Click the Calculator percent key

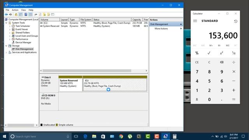pyautogui.click(x=197, y=53)
